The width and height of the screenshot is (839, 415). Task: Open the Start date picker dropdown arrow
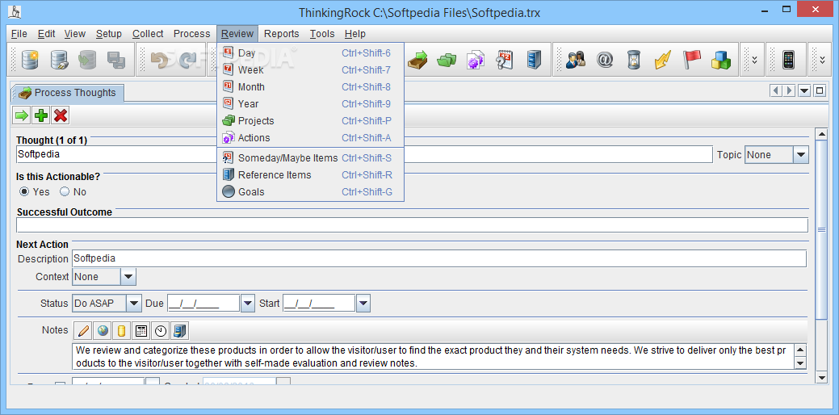point(363,304)
